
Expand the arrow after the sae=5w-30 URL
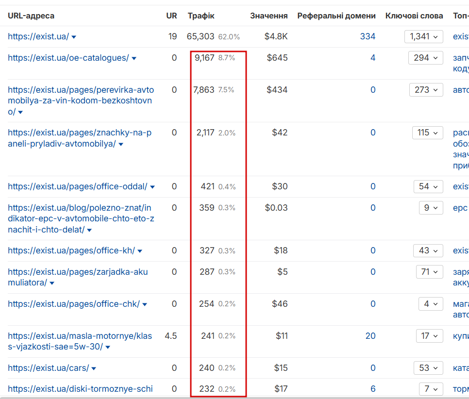click(108, 347)
